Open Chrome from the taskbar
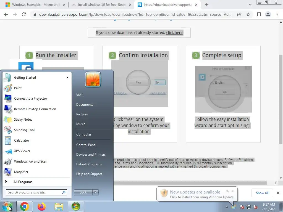This screenshot has height=212, width=283. tap(25, 206)
